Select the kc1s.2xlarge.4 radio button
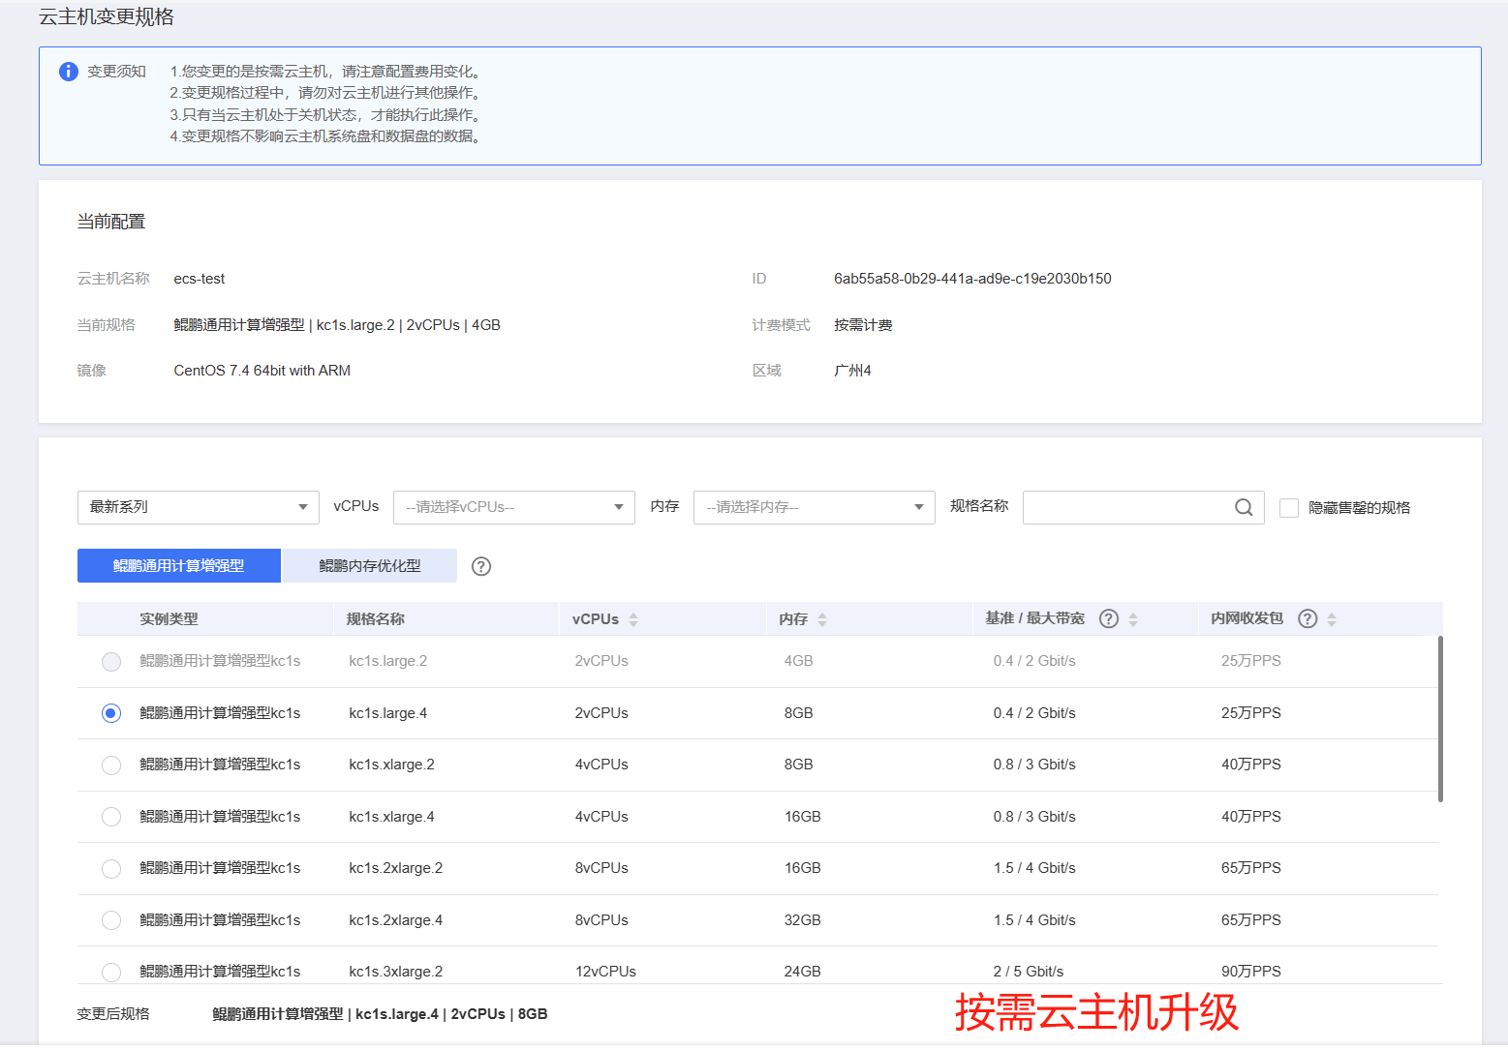Screen dimensions: 1508x1050 click(x=111, y=920)
